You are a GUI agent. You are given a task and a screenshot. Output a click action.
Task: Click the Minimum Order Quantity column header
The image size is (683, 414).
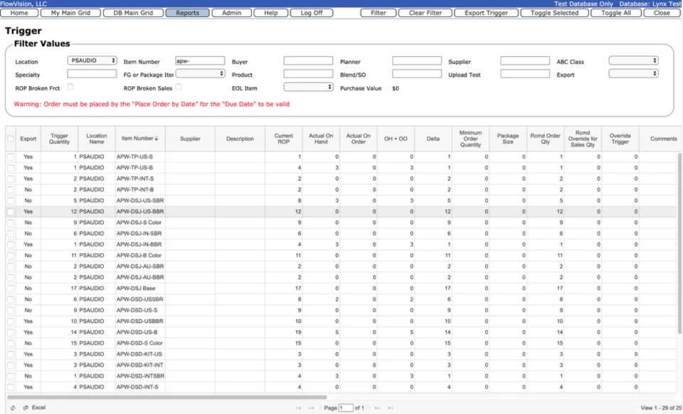pos(470,139)
